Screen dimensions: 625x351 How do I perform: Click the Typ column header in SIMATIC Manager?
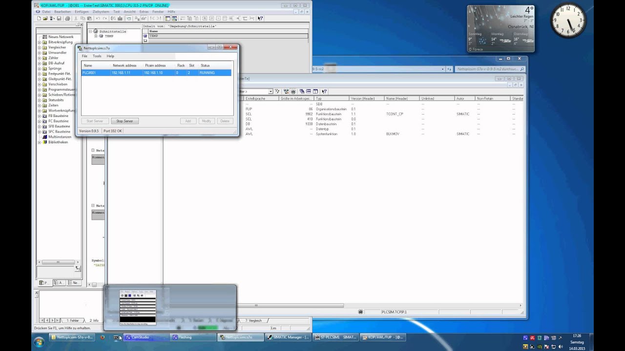pos(332,98)
